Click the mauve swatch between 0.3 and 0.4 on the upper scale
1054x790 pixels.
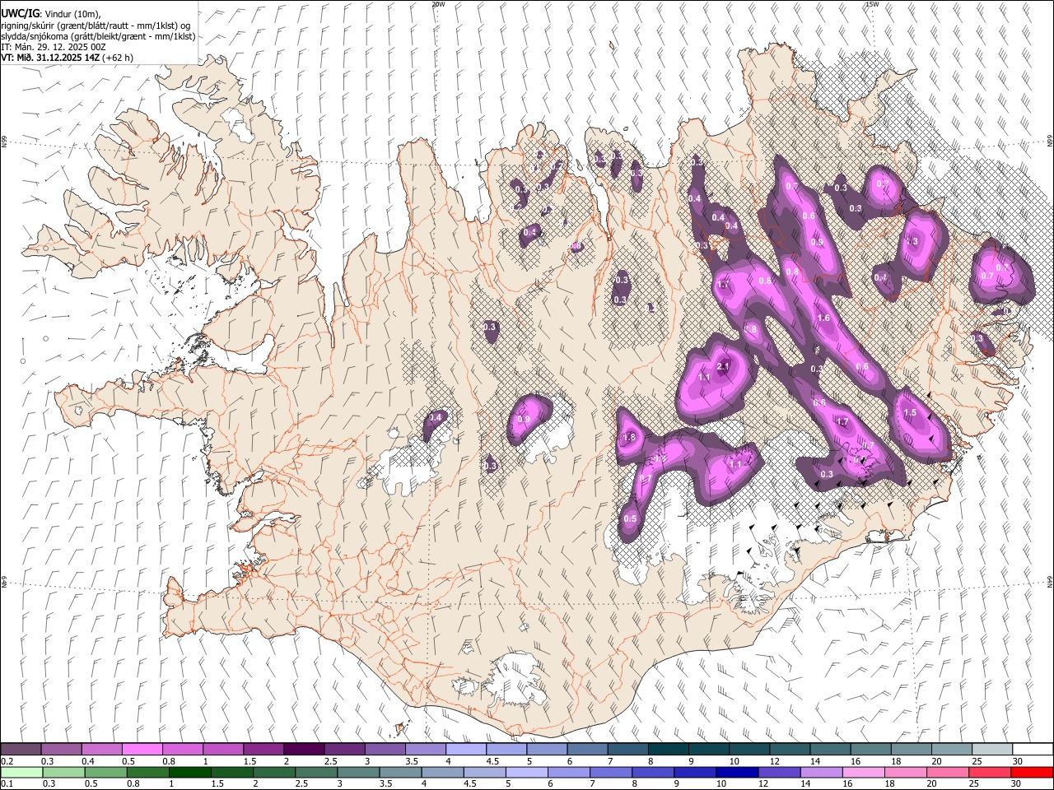[61, 749]
